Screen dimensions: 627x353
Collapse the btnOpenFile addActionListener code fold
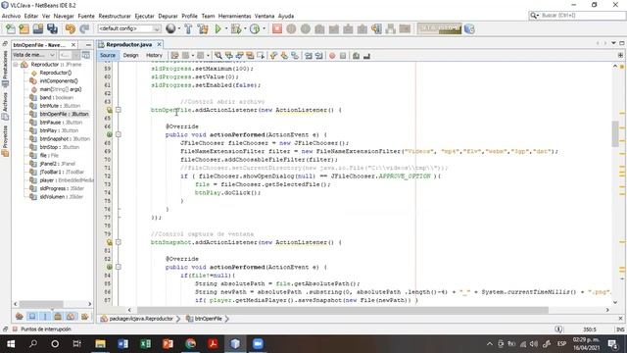click(119, 110)
